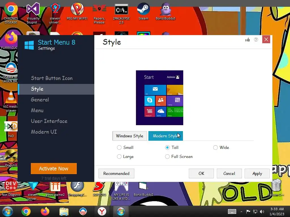Choose the Large radio option
290x217 pixels.
tap(119, 157)
